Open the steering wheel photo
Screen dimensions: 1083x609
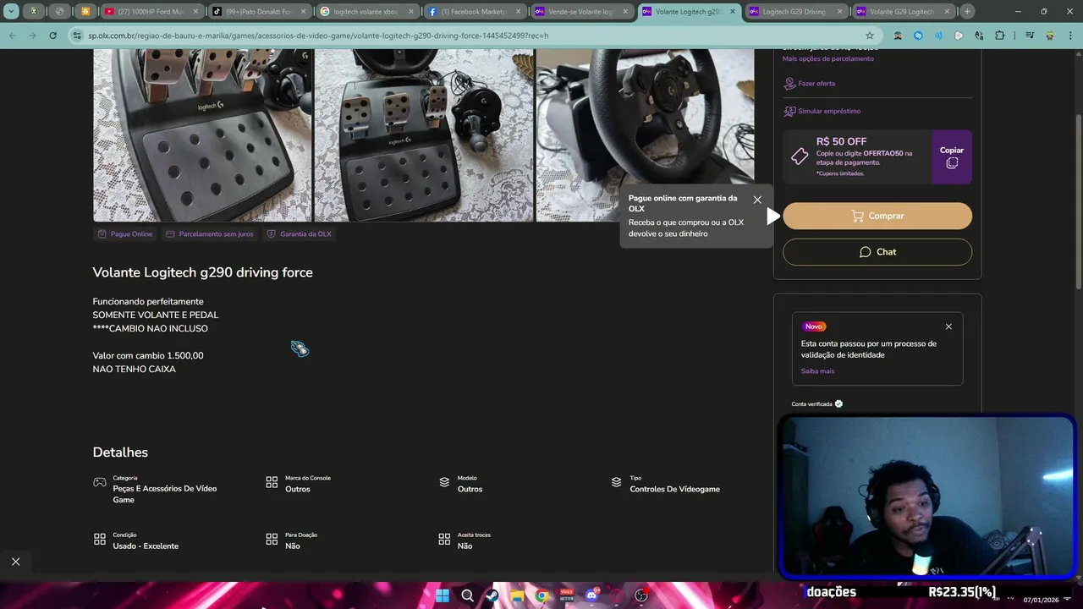tap(645, 135)
